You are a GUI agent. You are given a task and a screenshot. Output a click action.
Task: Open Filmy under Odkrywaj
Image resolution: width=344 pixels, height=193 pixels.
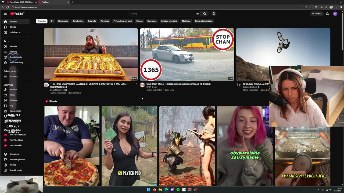coord(16,95)
